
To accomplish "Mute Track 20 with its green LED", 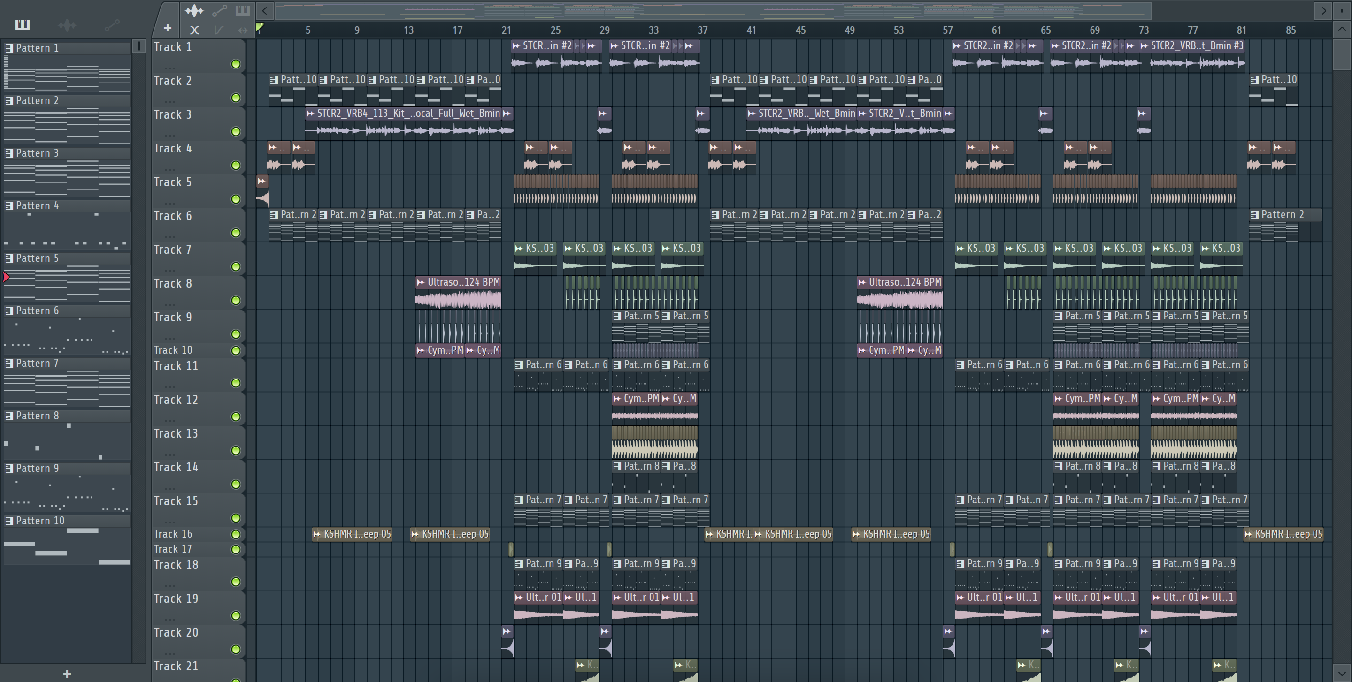I will tap(236, 650).
